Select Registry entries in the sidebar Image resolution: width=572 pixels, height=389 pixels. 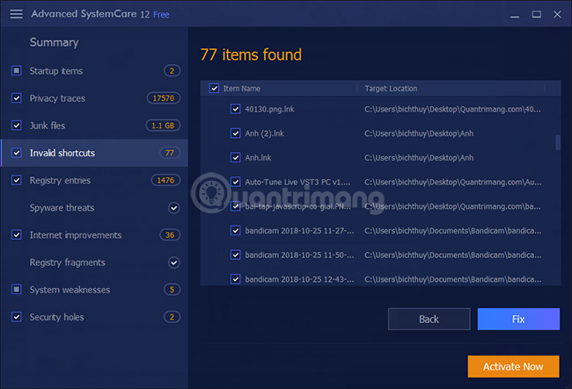[60, 181]
